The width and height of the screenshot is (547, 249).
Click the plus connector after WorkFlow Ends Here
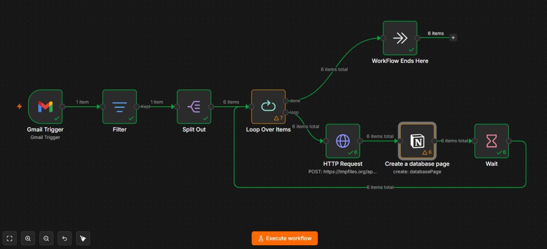coord(453,38)
